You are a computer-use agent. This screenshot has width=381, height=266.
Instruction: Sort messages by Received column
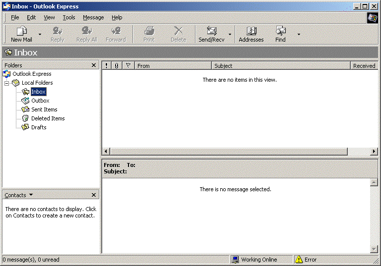click(364, 65)
